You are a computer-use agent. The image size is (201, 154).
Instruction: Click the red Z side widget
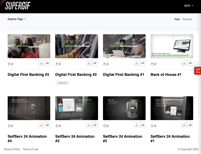coord(198,71)
